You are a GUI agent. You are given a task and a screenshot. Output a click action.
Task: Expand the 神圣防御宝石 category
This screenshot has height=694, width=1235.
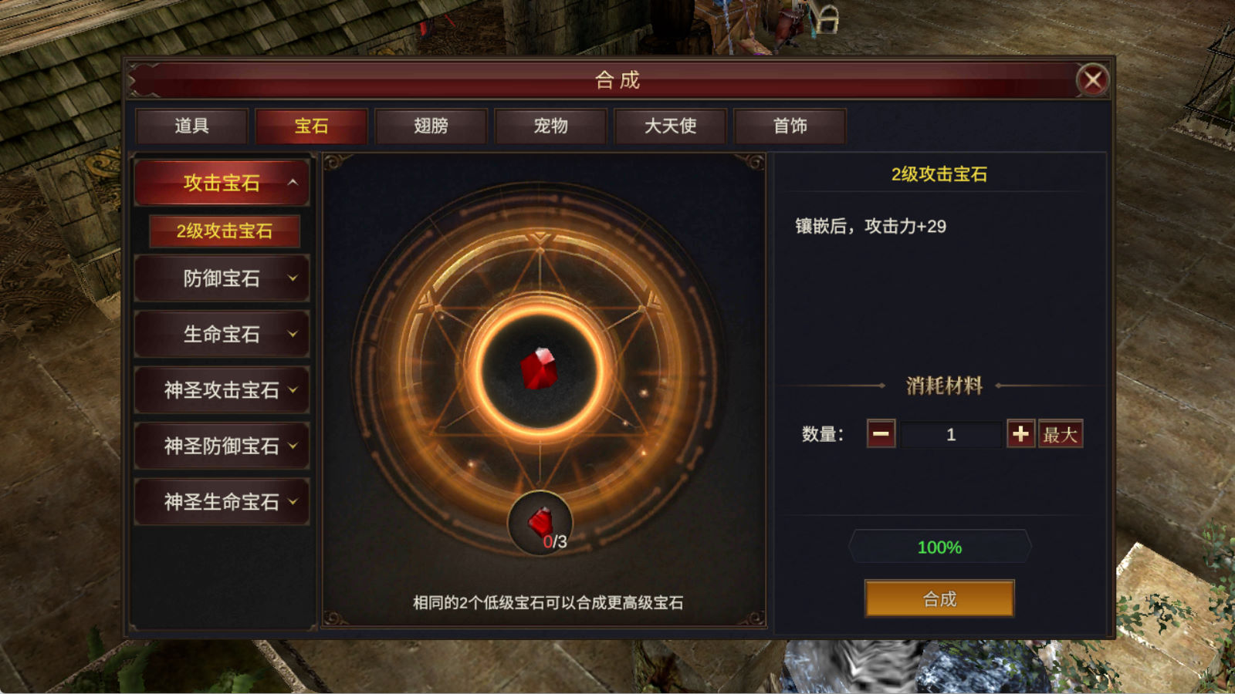222,446
